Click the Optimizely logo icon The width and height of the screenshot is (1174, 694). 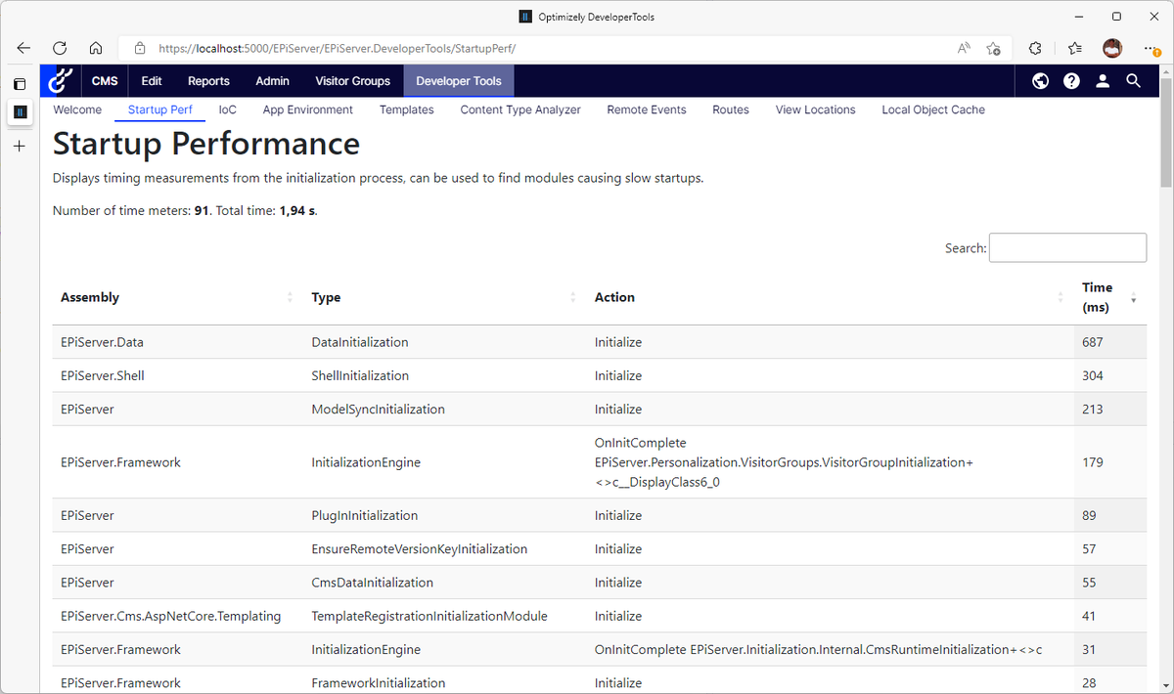[62, 81]
